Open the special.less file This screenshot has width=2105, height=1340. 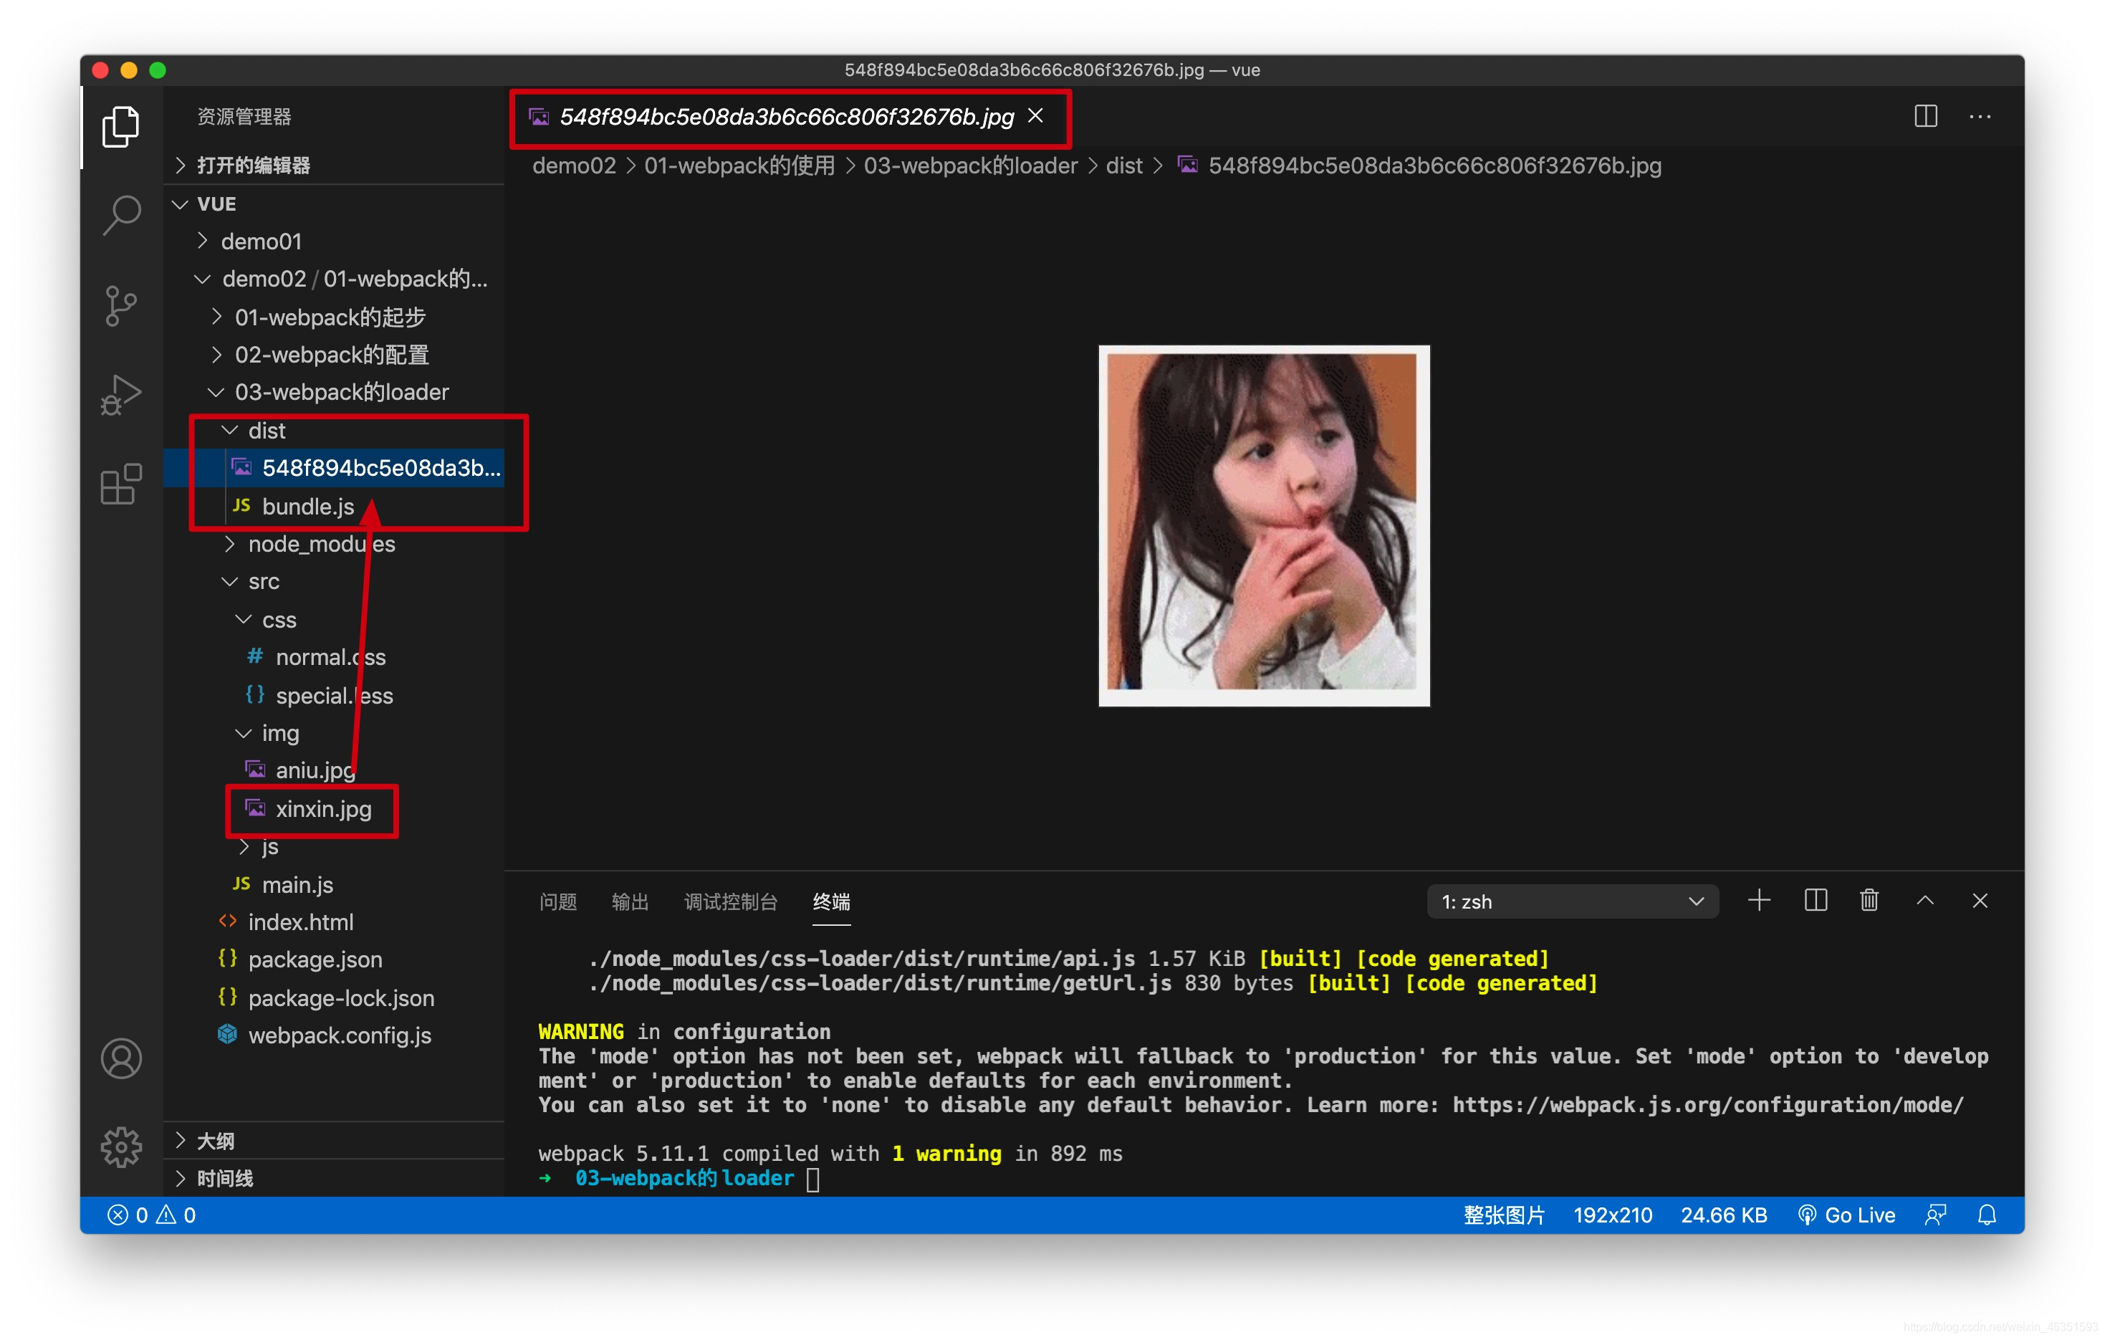(334, 696)
